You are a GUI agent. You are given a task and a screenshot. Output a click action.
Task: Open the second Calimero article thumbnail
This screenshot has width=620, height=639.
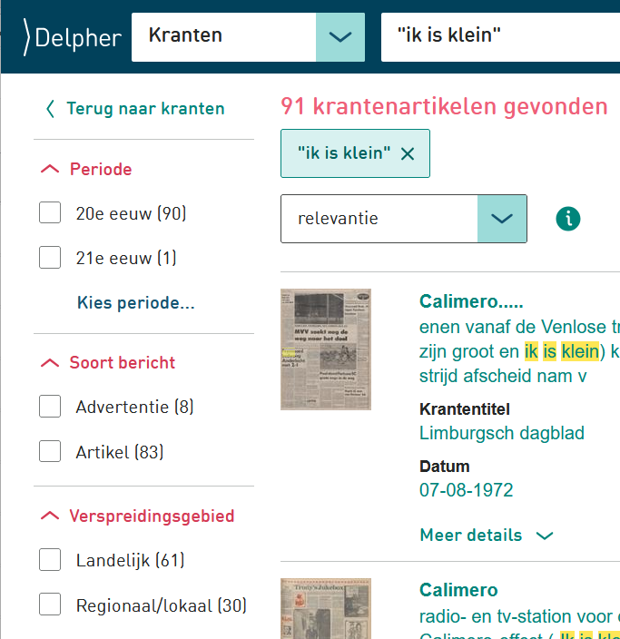point(326,608)
